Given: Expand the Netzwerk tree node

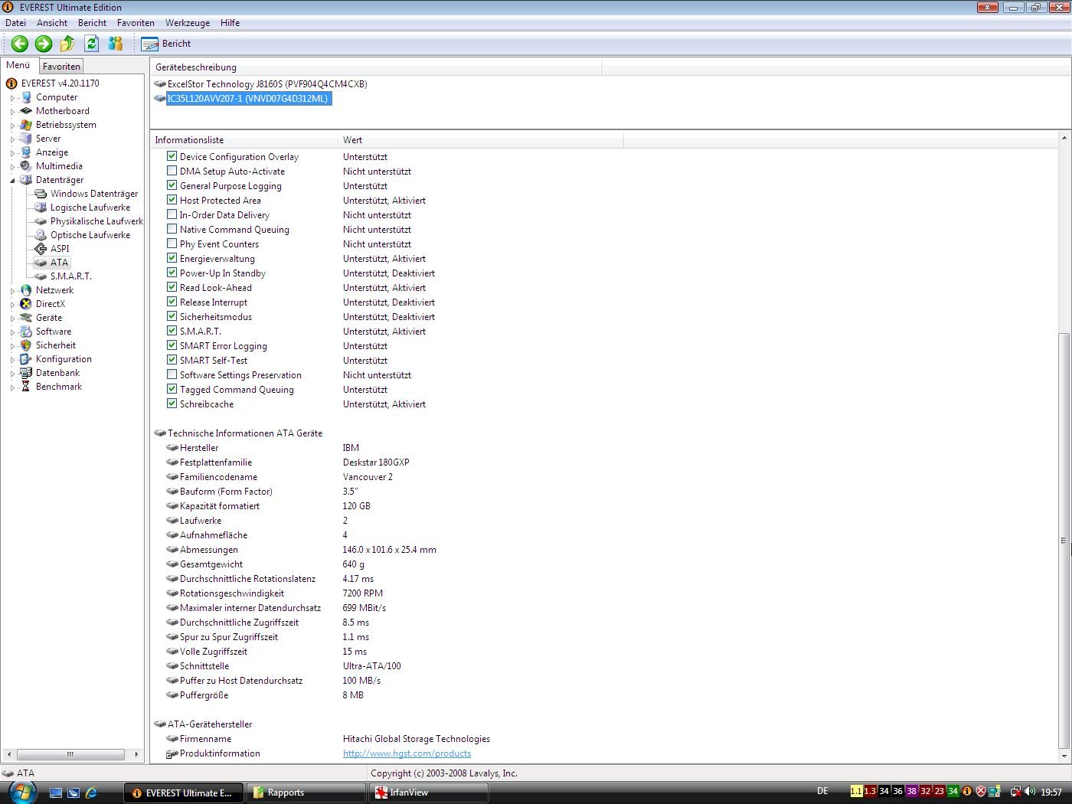Looking at the screenshot, I should tap(13, 291).
